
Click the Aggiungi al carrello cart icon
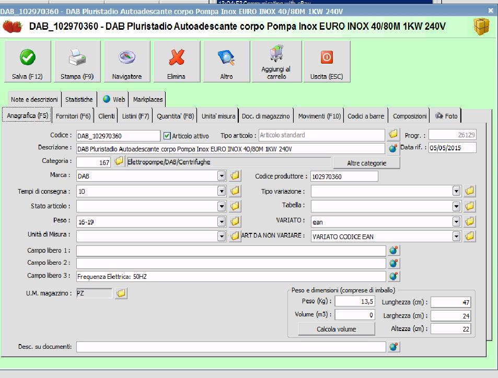point(276,54)
